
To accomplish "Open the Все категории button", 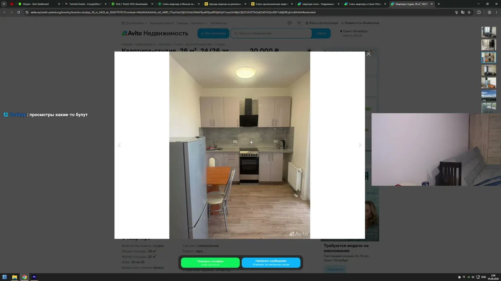I will tap(213, 33).
